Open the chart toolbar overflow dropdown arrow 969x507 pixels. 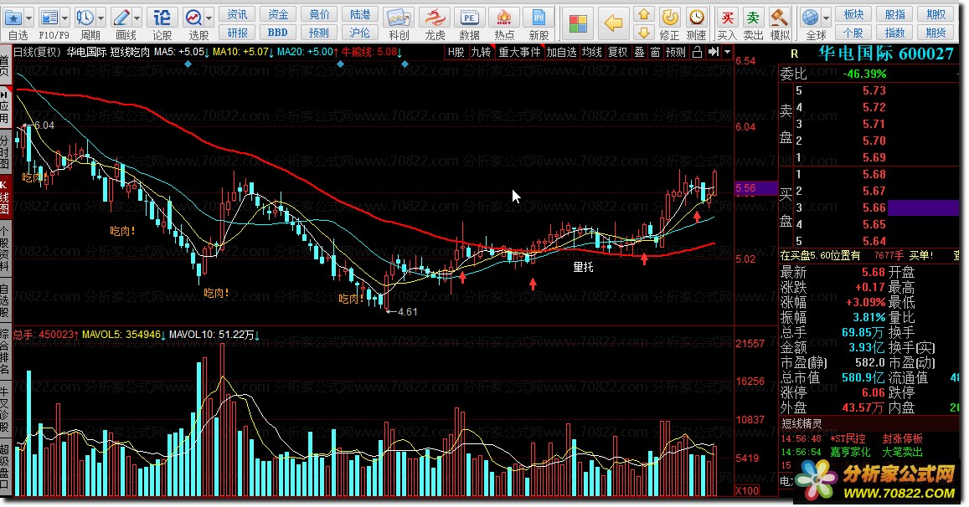[x=727, y=52]
